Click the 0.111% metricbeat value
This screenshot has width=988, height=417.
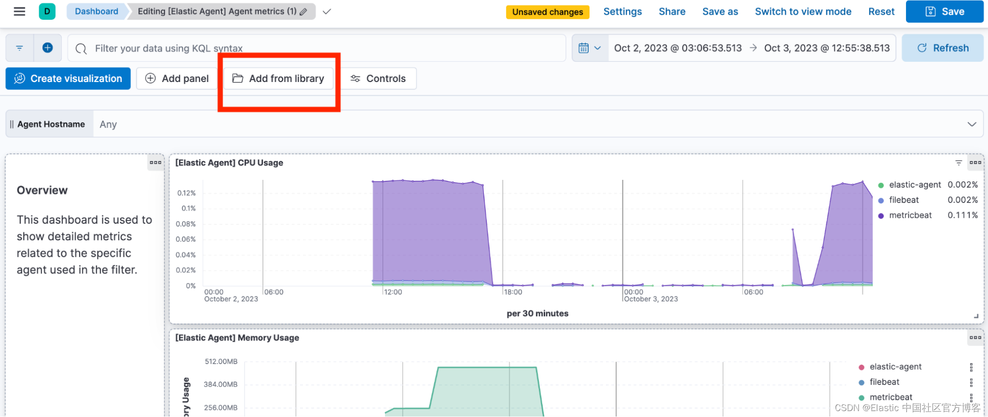(x=962, y=215)
